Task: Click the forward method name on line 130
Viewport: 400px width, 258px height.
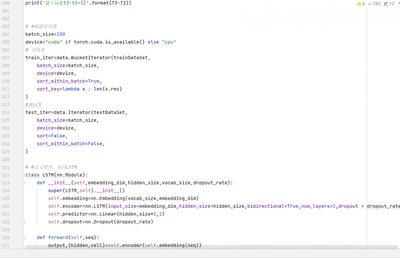Action: click(58, 238)
